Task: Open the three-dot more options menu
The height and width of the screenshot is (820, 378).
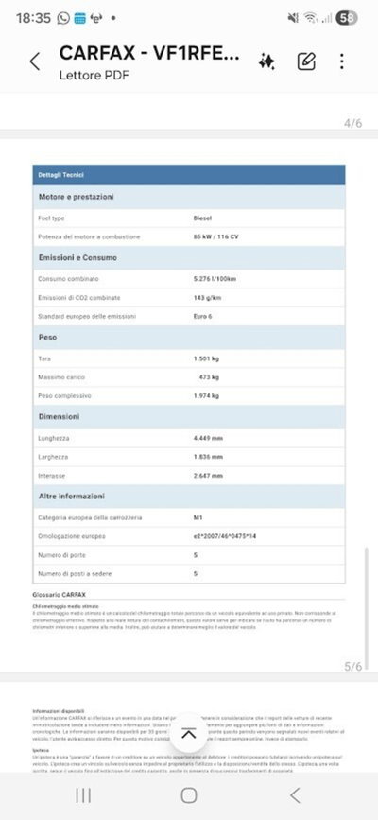Action: point(341,61)
